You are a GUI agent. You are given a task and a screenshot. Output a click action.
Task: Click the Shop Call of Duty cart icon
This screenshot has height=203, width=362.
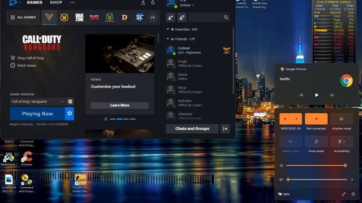pos(12,58)
